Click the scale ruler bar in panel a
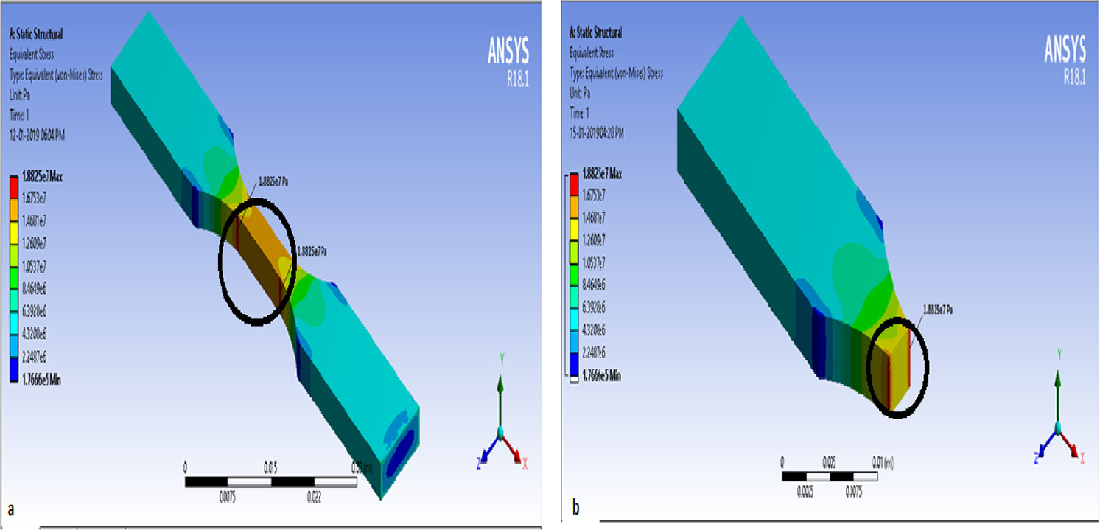 point(271,481)
